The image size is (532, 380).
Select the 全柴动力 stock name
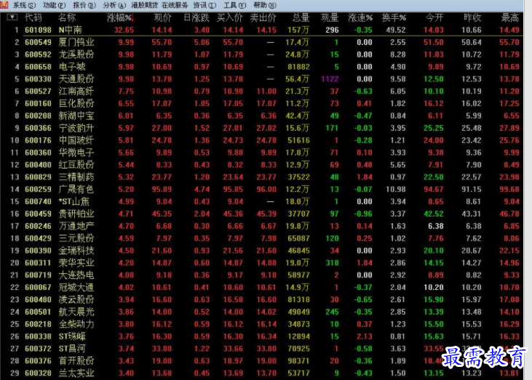[x=76, y=324]
